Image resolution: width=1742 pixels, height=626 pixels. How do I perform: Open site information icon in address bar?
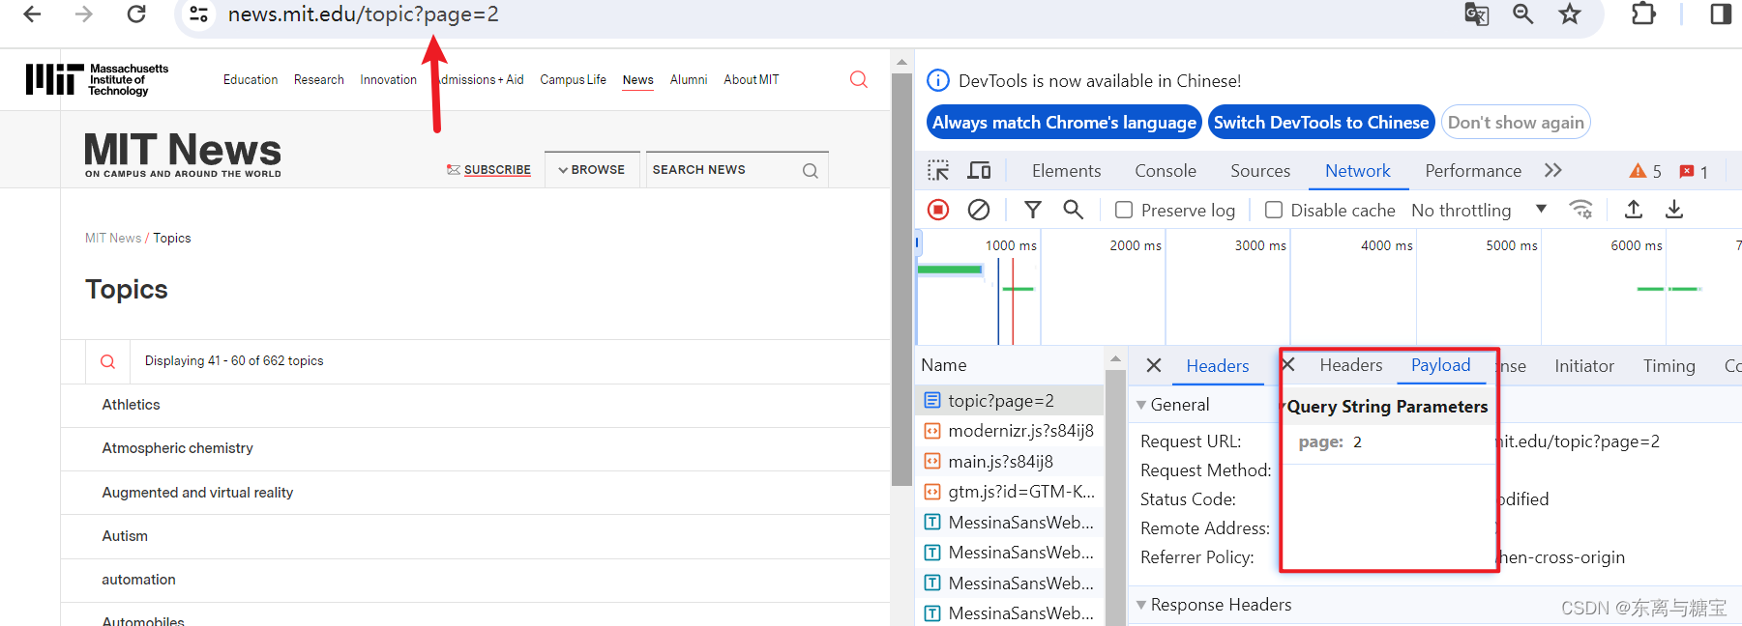point(198,14)
